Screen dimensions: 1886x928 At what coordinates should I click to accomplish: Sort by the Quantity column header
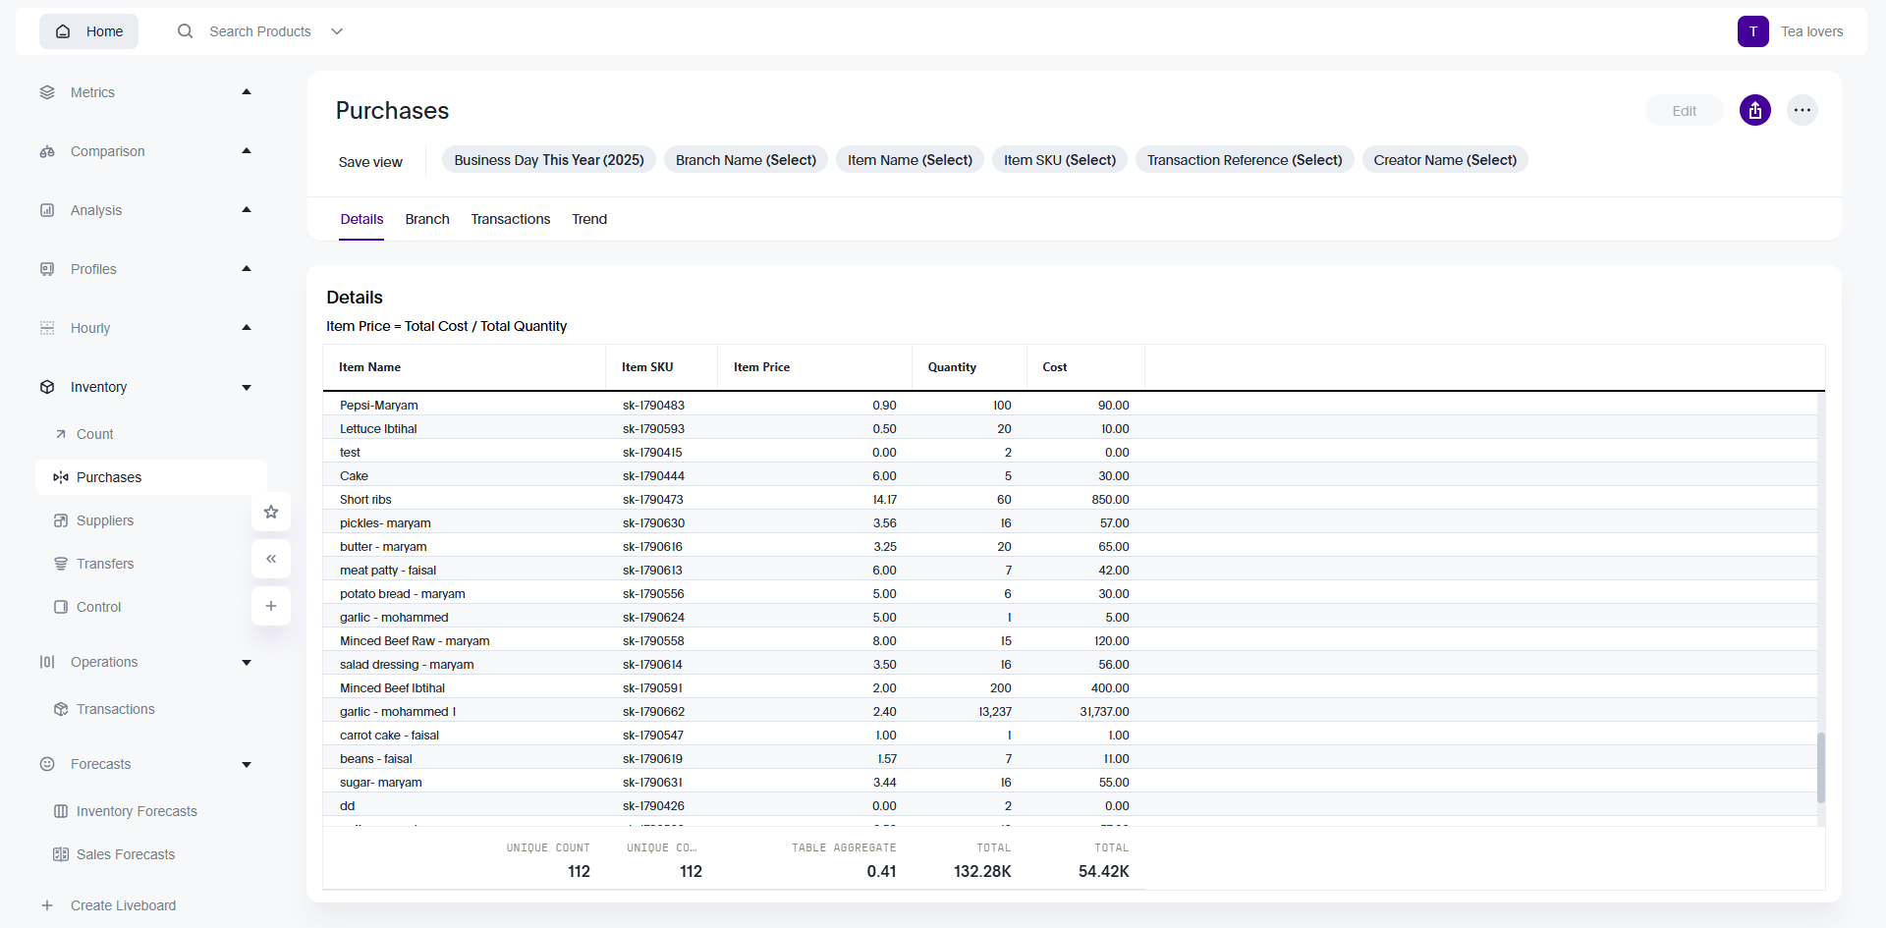(952, 367)
